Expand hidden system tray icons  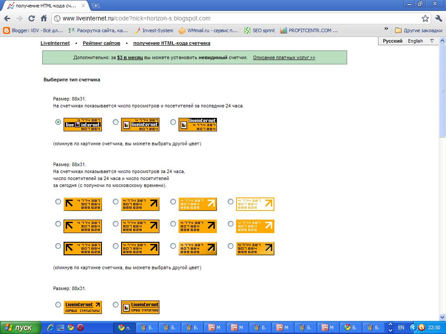click(x=413, y=328)
